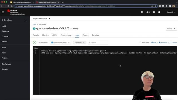The height and width of the screenshot is (100, 178).
Task: Click the Running pod status badge
Action: (x=75, y=29)
